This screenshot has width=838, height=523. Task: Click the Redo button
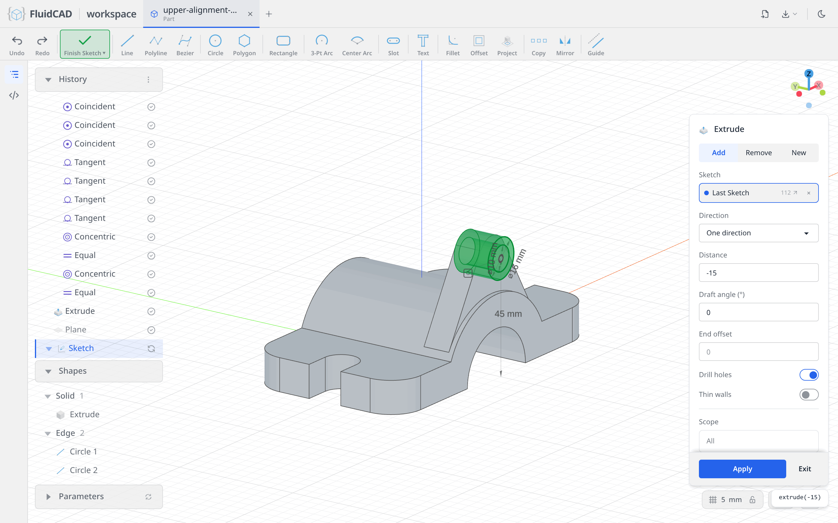42,45
